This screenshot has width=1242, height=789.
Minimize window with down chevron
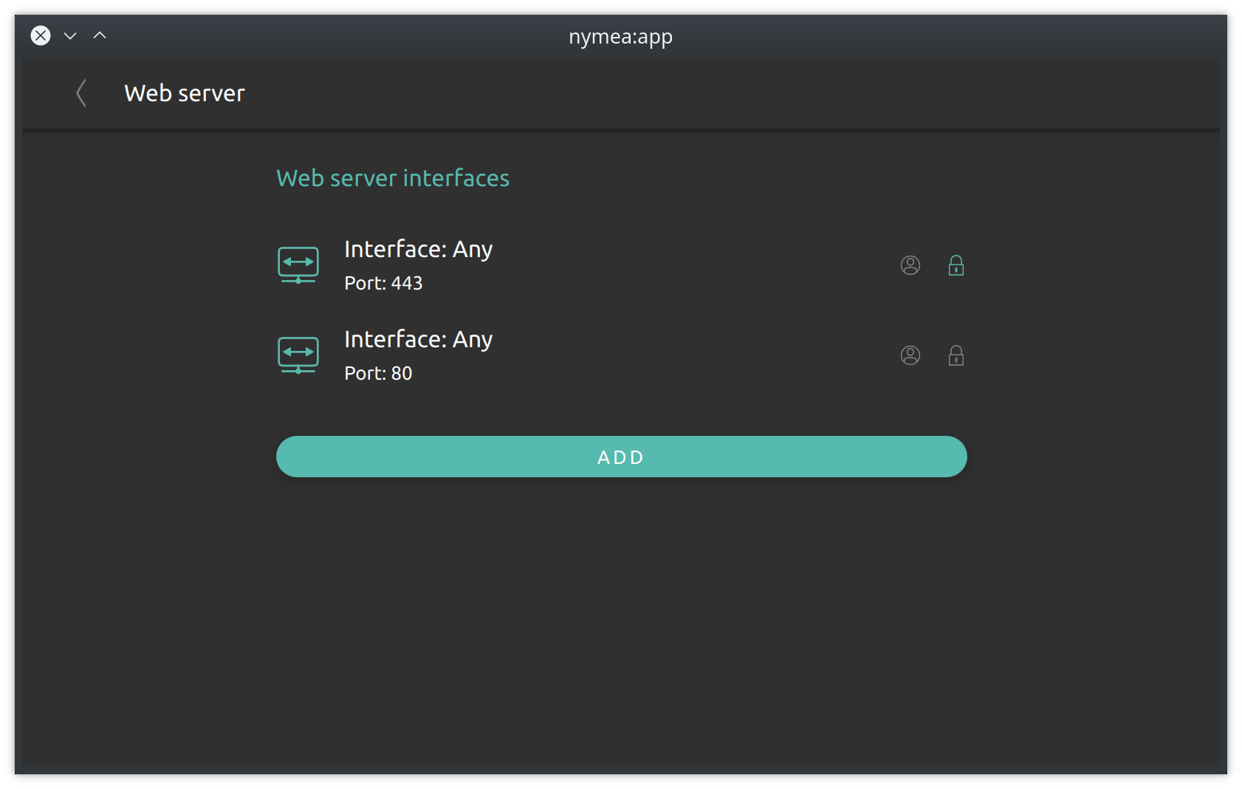[x=70, y=35]
